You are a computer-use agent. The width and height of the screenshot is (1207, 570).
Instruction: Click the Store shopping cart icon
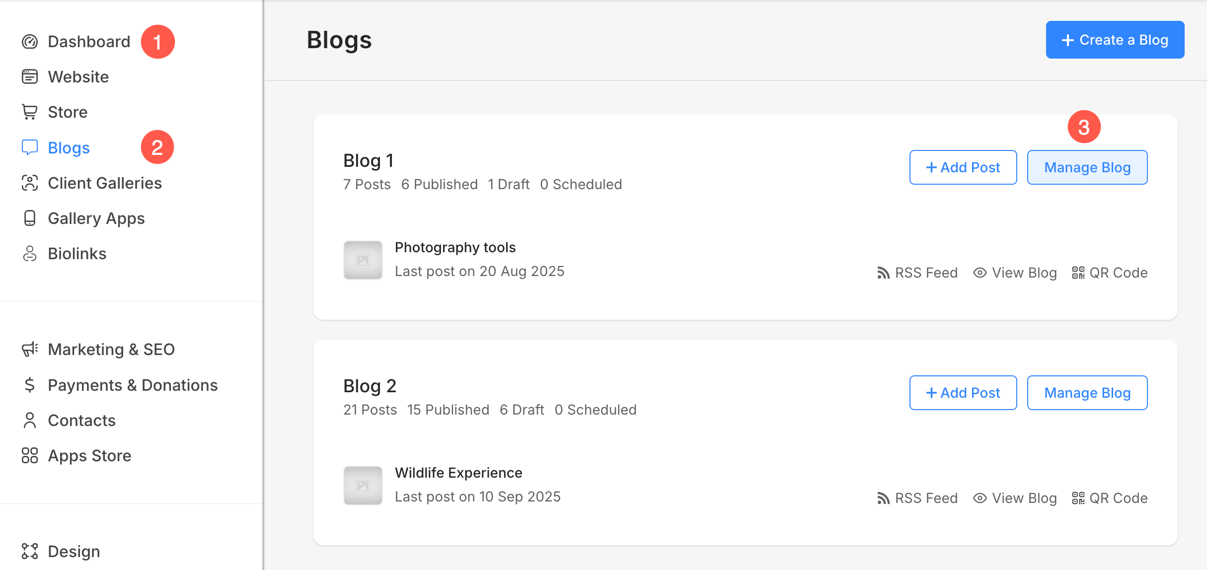coord(30,112)
